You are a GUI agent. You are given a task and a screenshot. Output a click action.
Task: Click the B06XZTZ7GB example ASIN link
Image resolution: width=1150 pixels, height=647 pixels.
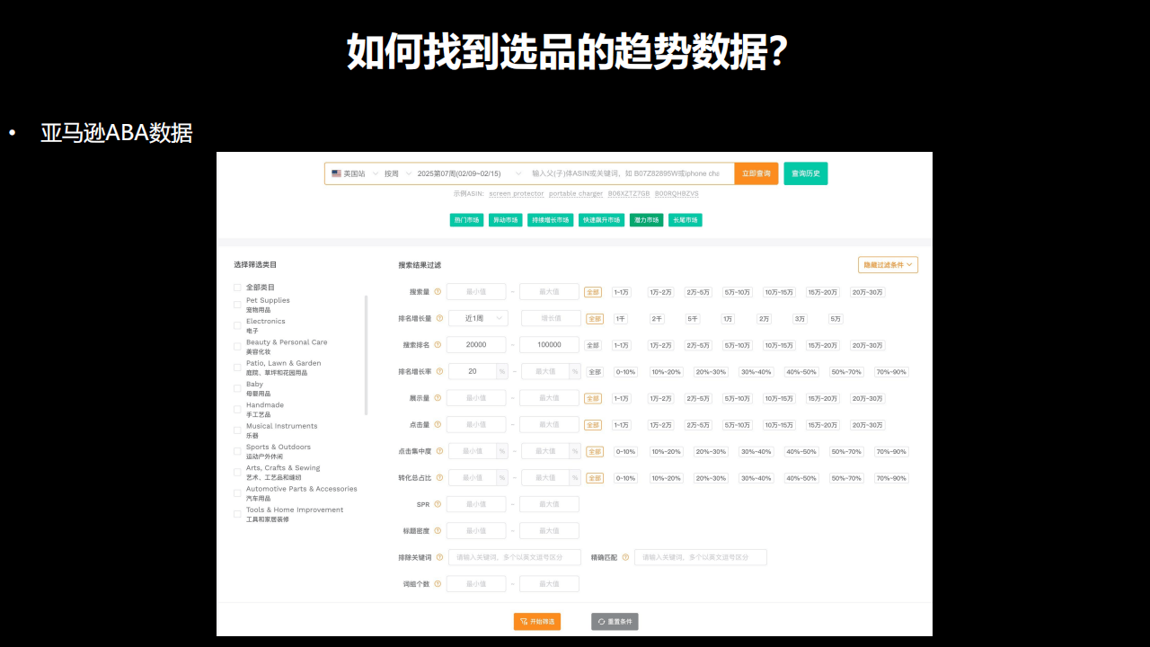(629, 193)
